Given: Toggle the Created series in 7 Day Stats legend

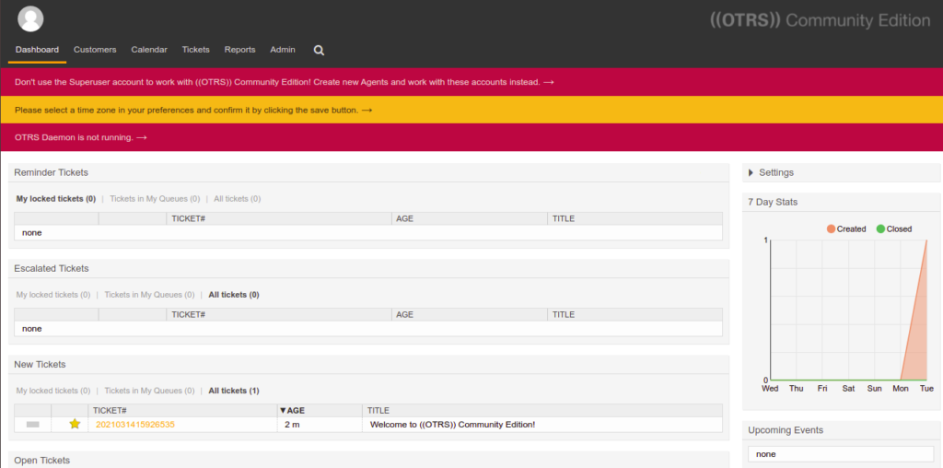Looking at the screenshot, I should [x=846, y=228].
